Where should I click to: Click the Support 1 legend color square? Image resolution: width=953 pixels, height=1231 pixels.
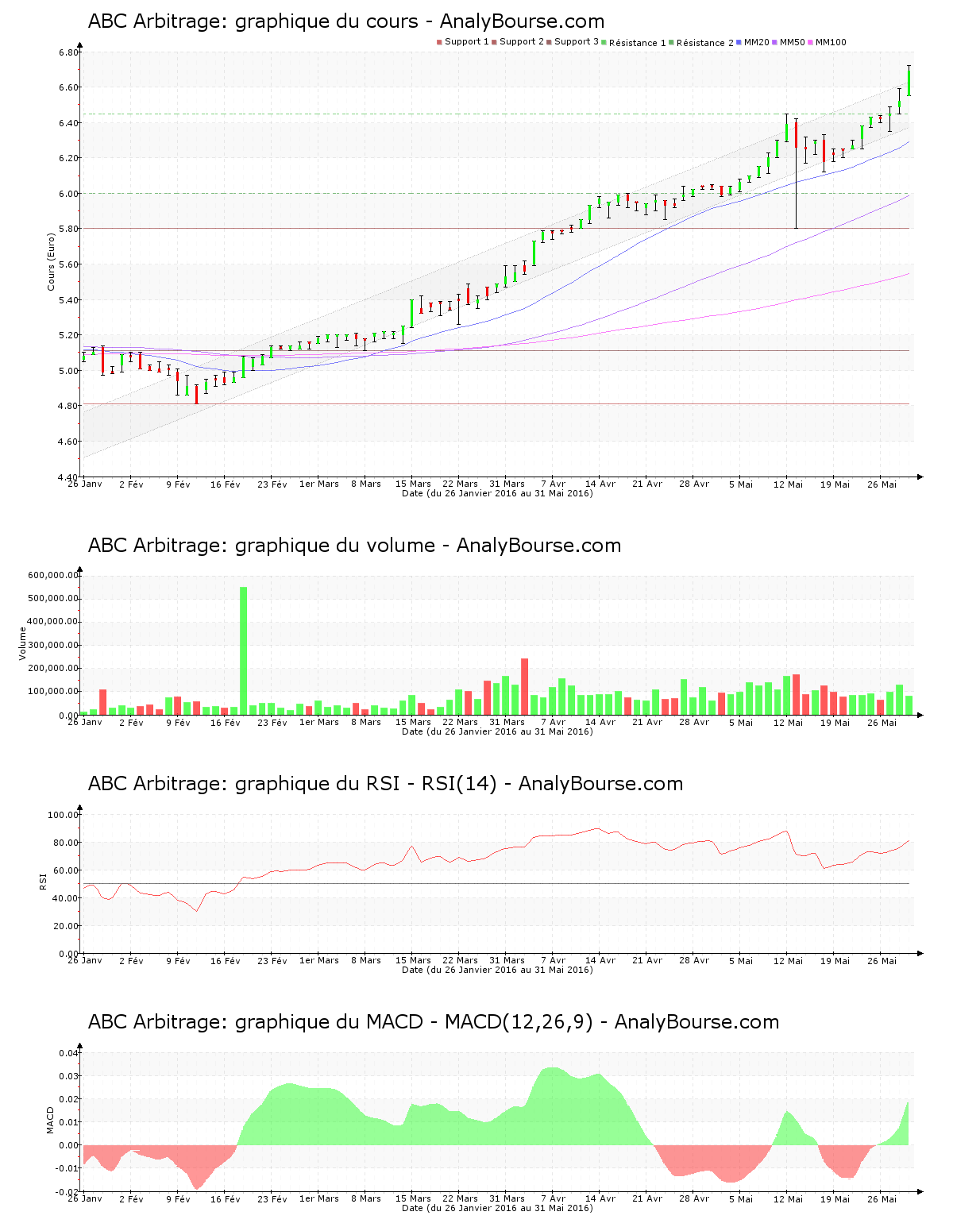439,42
